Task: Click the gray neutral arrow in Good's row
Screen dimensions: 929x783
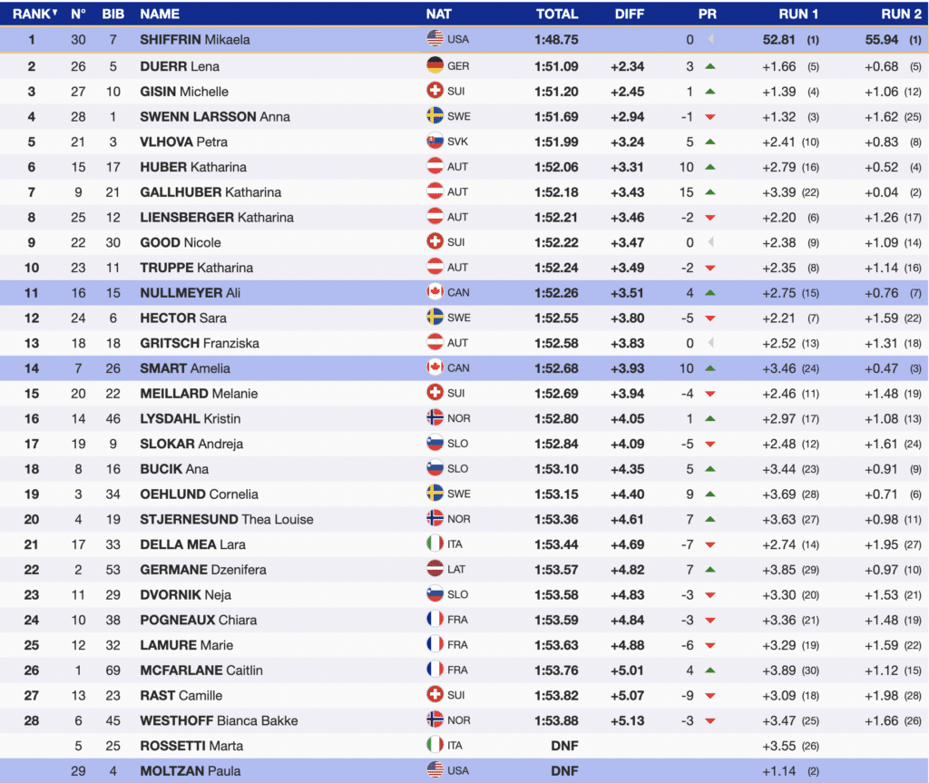Action: click(x=710, y=243)
